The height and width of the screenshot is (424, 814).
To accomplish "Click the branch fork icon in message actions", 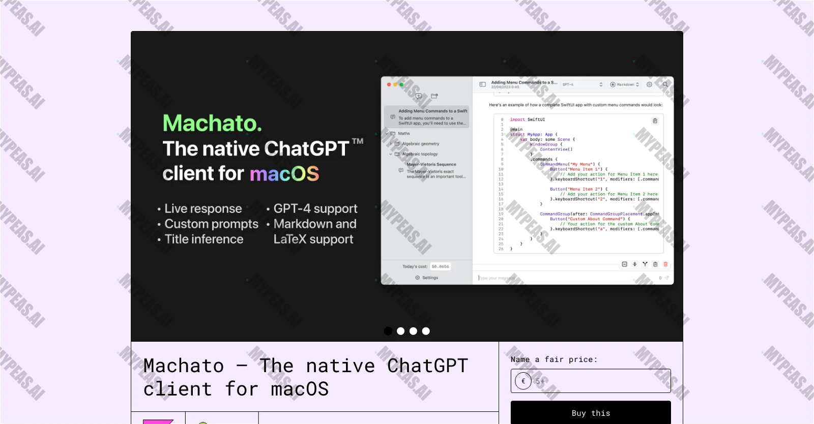I will (x=645, y=264).
